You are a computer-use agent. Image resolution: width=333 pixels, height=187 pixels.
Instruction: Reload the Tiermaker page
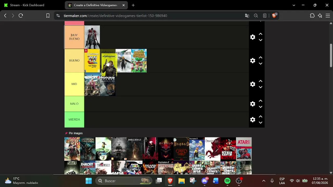pos(21,16)
